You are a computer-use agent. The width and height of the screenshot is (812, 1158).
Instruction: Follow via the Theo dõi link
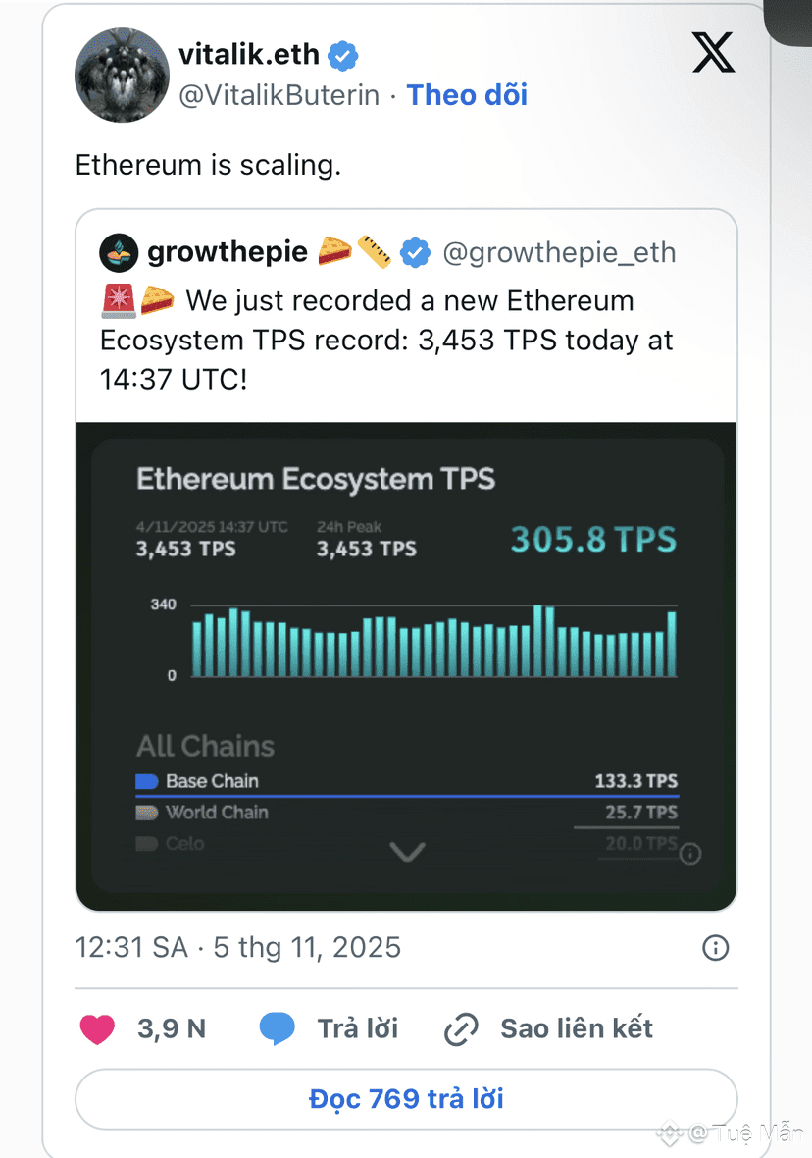[x=467, y=95]
